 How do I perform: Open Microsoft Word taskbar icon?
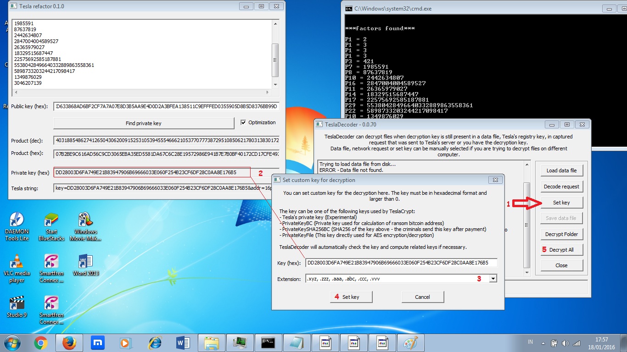pos(183,343)
